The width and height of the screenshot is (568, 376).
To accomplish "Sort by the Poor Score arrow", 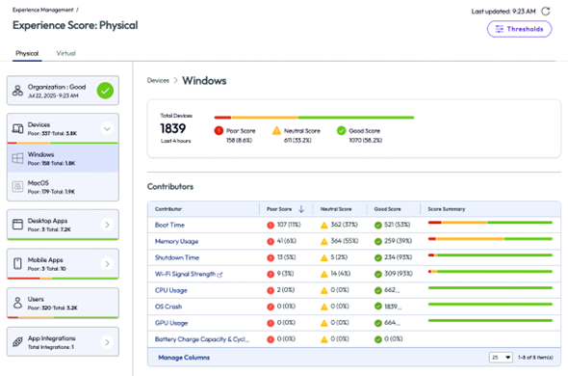I will click(301, 209).
